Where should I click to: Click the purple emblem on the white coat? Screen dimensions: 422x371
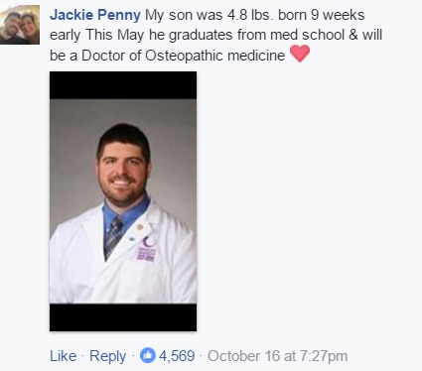[x=147, y=248]
